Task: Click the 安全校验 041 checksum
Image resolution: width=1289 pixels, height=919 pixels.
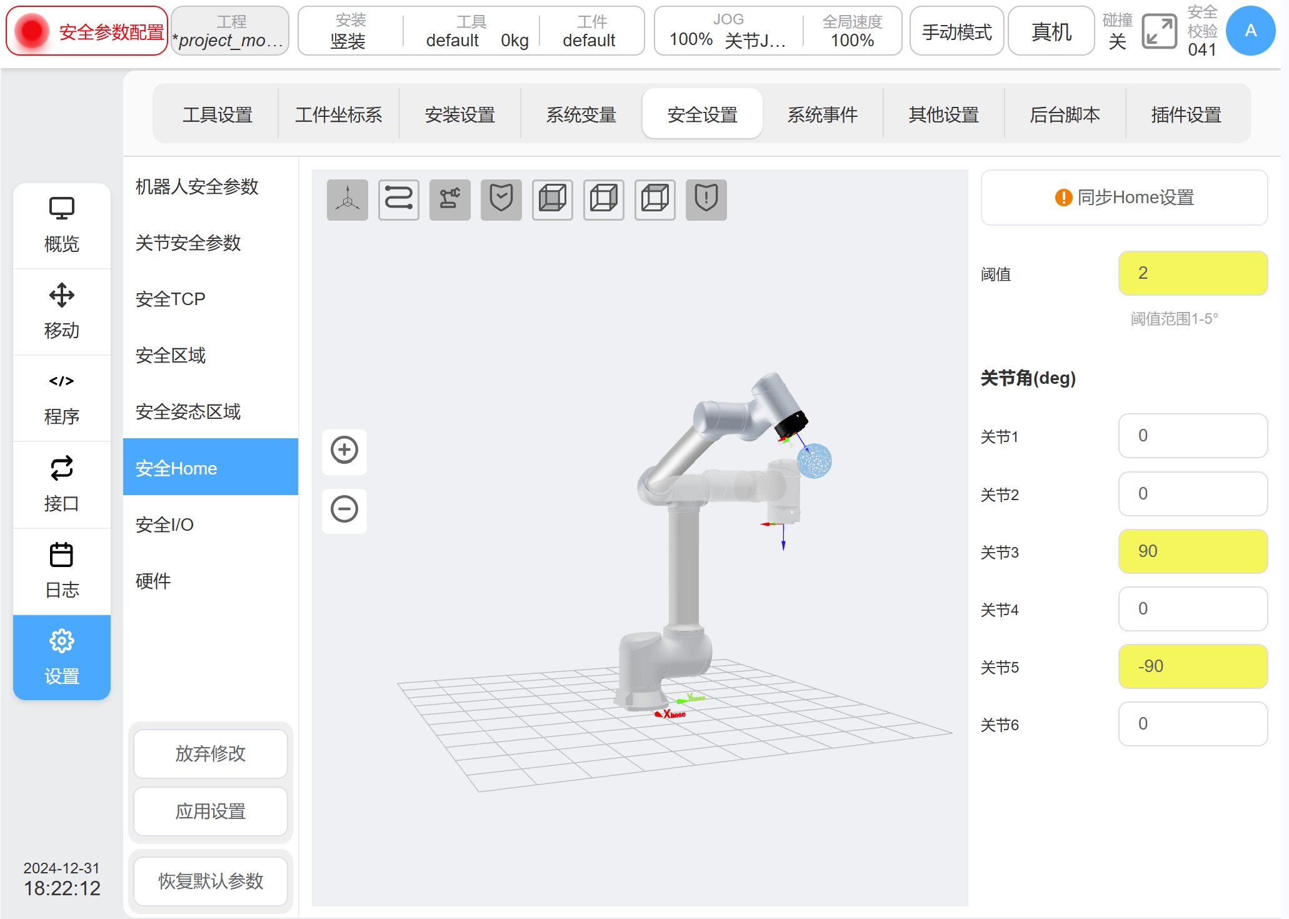Action: point(1201,31)
